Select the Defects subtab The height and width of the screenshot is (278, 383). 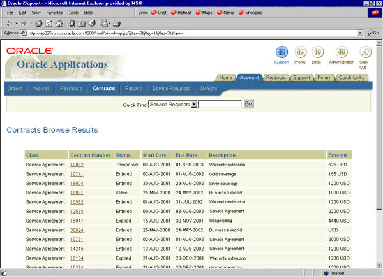(x=209, y=89)
